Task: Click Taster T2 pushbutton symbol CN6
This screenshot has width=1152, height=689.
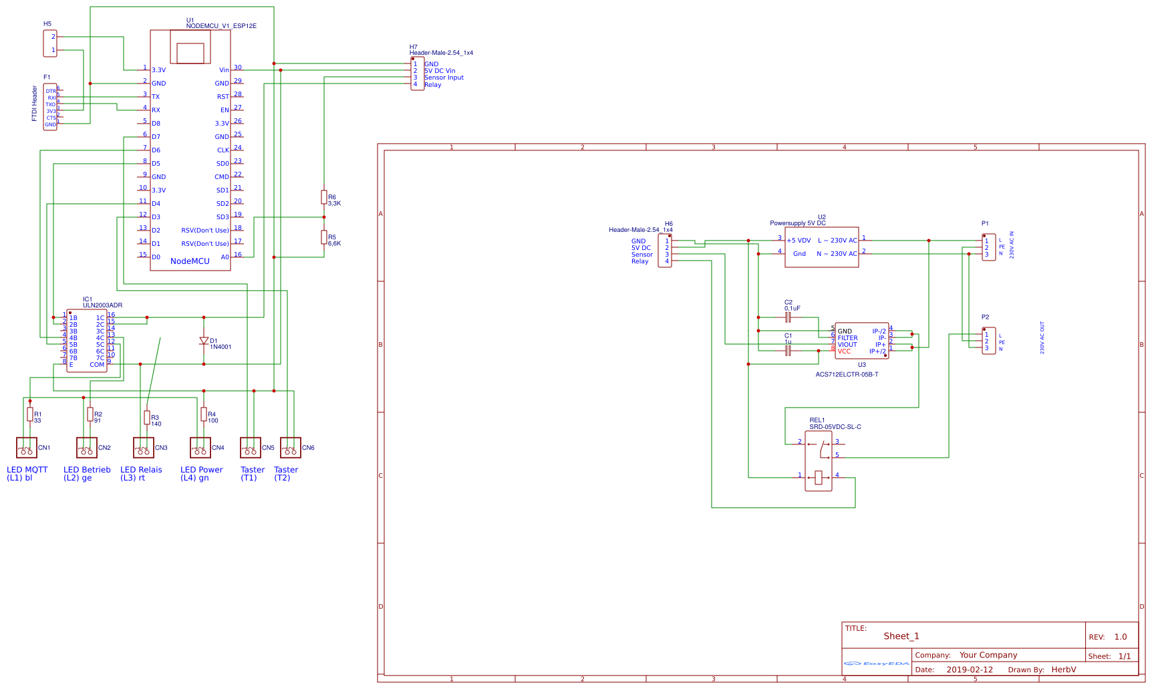Action: (x=290, y=448)
